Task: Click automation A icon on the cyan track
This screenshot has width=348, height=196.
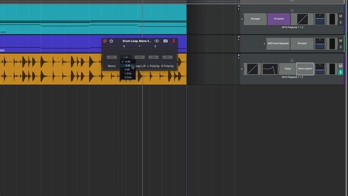Action: pyautogui.click(x=239, y=6)
